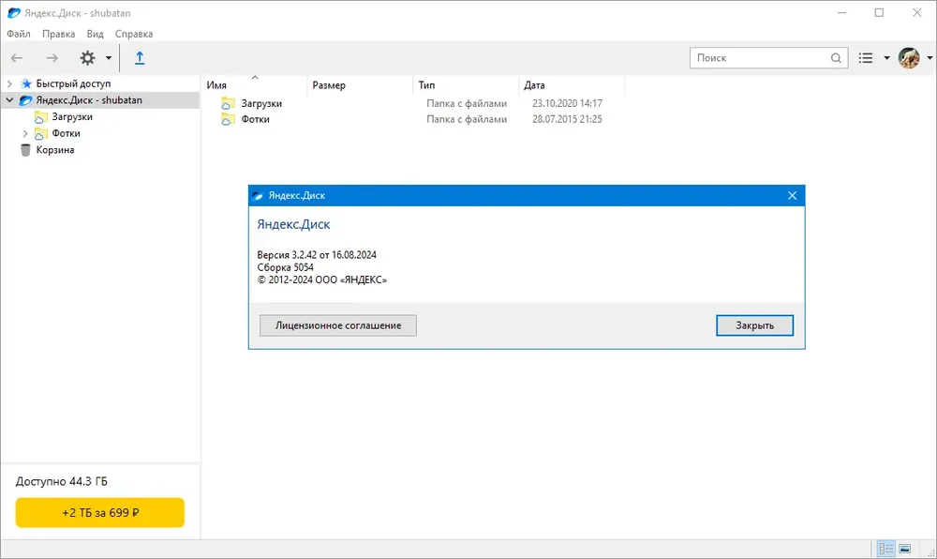The height and width of the screenshot is (559, 937).
Task: Open the settings gear icon
Action: click(88, 58)
